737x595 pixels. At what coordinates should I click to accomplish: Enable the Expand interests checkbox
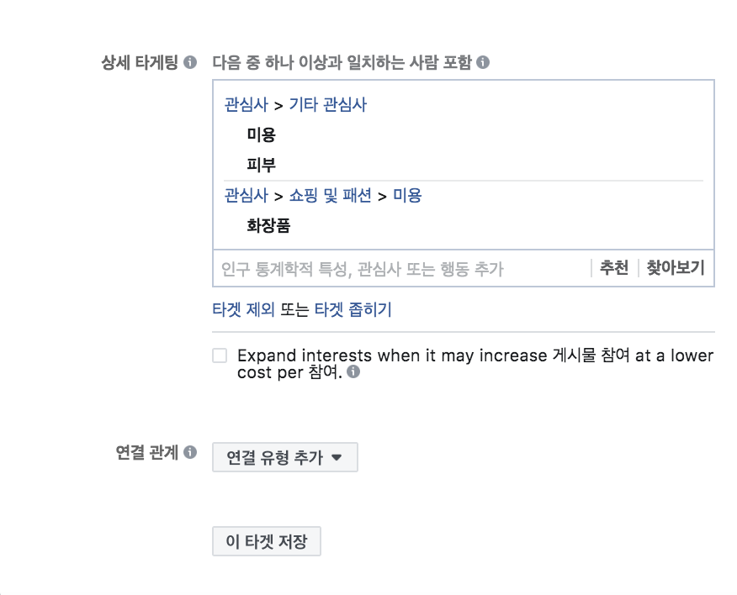[219, 355]
